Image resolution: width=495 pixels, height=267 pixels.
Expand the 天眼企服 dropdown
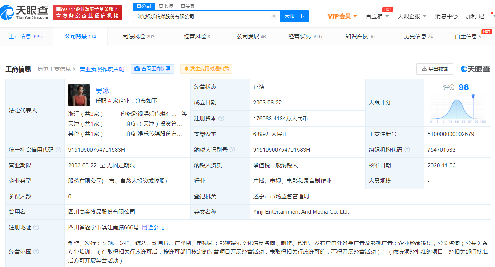pyautogui.click(x=412, y=16)
